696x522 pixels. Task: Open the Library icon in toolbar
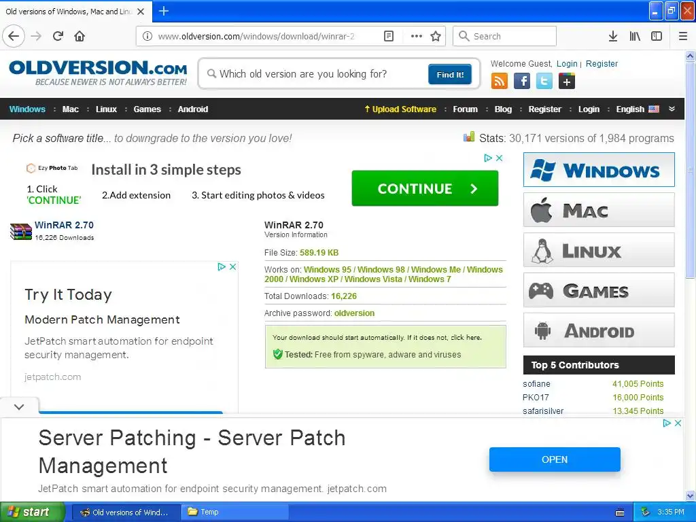point(635,36)
